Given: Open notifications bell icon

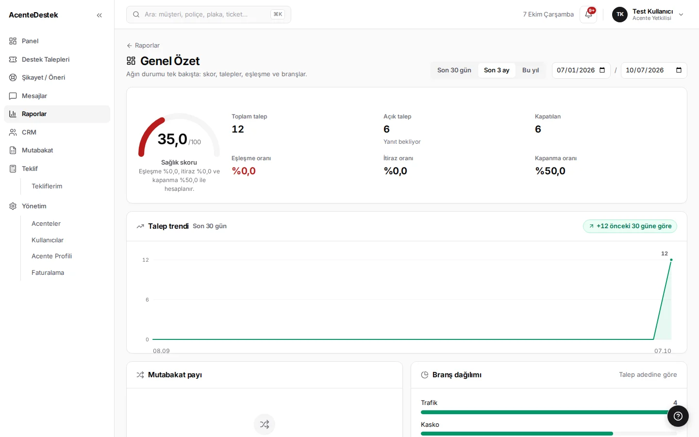Looking at the screenshot, I should [x=588, y=15].
